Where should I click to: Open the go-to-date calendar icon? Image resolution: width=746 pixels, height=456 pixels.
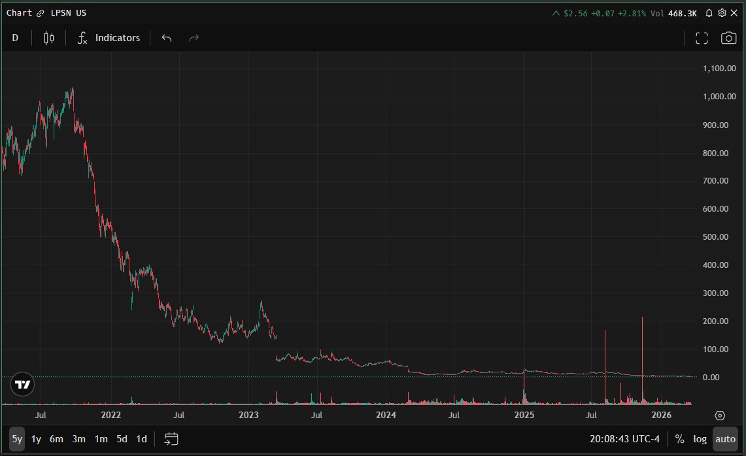click(171, 439)
